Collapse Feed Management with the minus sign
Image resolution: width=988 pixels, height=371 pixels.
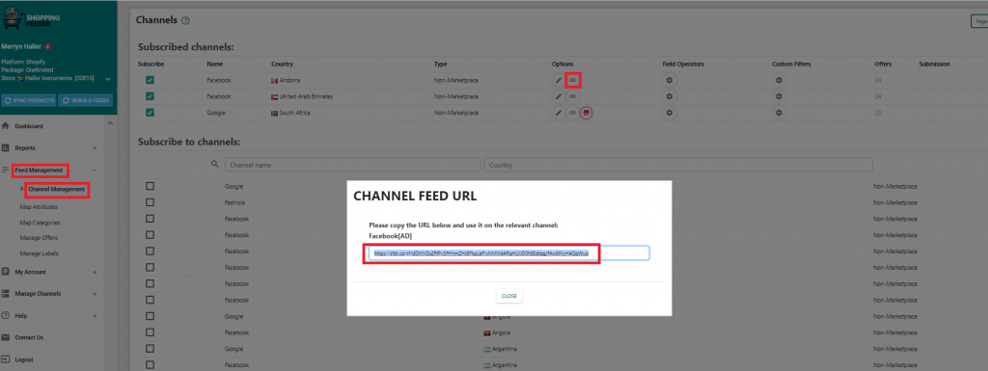coord(94,171)
